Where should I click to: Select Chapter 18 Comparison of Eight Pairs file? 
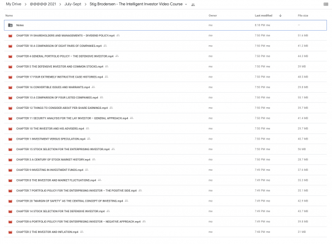[x=59, y=46]
